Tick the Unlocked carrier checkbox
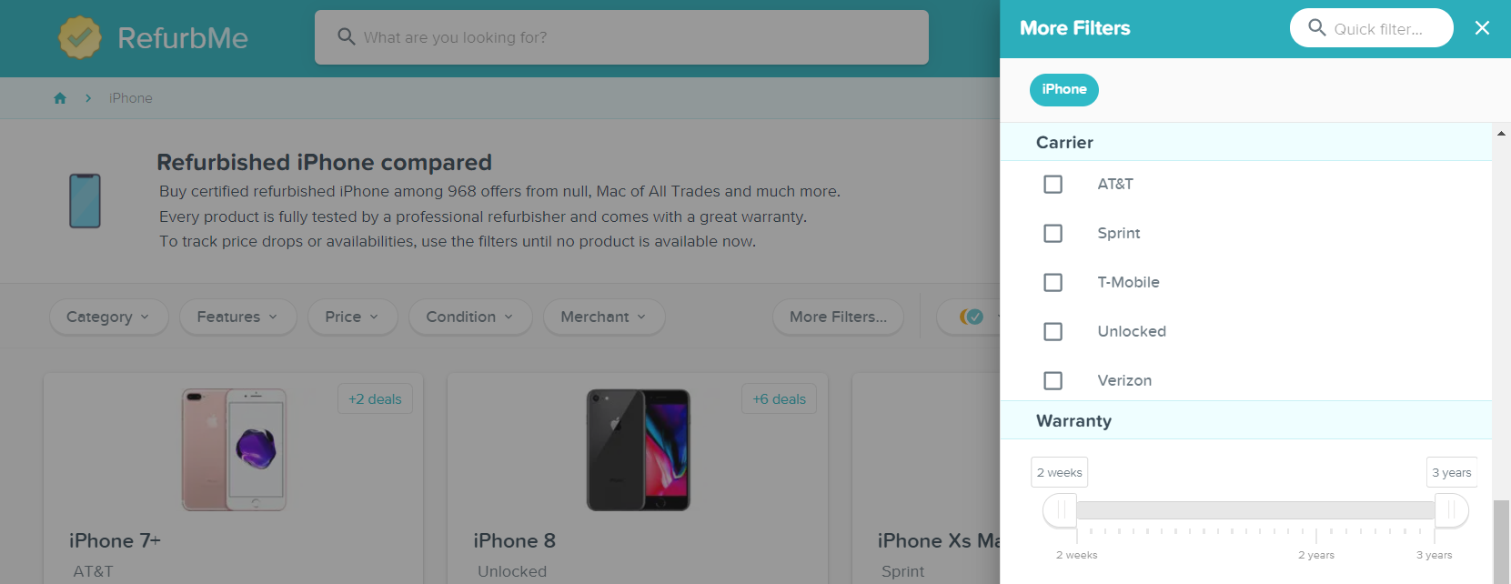This screenshot has width=1511, height=584. (1053, 332)
